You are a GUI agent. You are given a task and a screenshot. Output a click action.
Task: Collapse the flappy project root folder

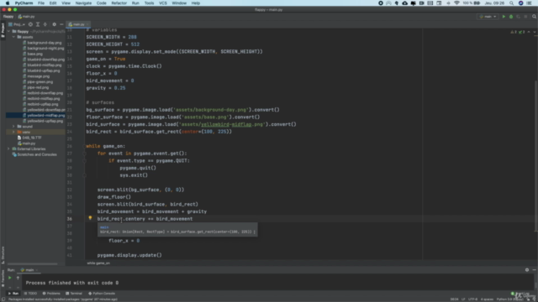[x=9, y=32]
